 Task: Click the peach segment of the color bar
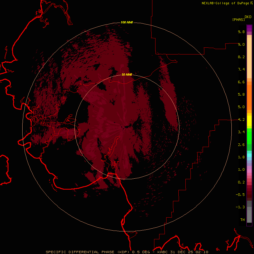(x=249, y=58)
